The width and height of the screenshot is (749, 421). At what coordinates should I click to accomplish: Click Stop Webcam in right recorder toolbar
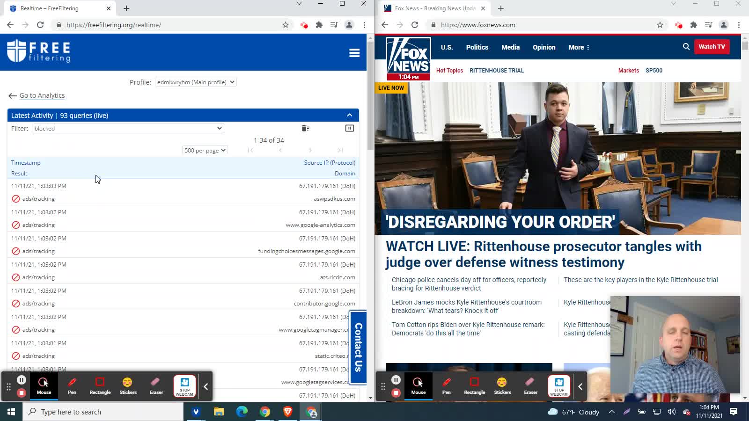click(x=559, y=386)
